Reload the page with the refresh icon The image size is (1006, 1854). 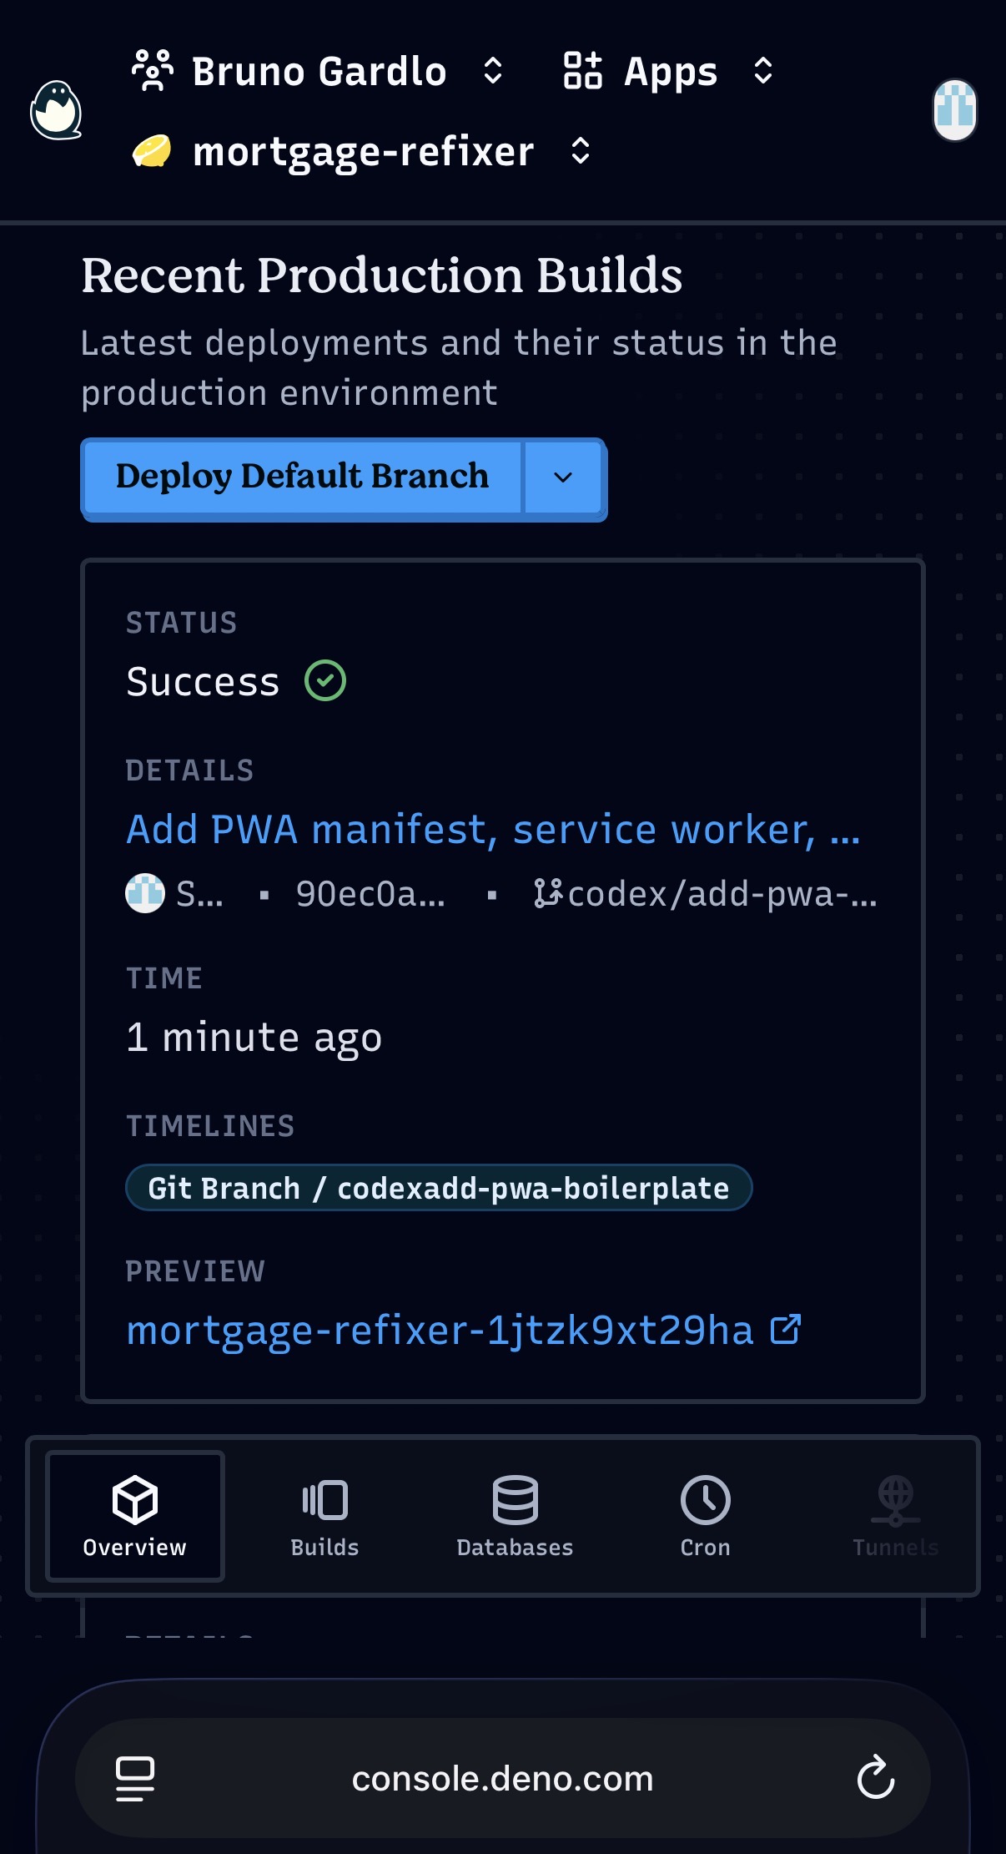[x=875, y=1777]
